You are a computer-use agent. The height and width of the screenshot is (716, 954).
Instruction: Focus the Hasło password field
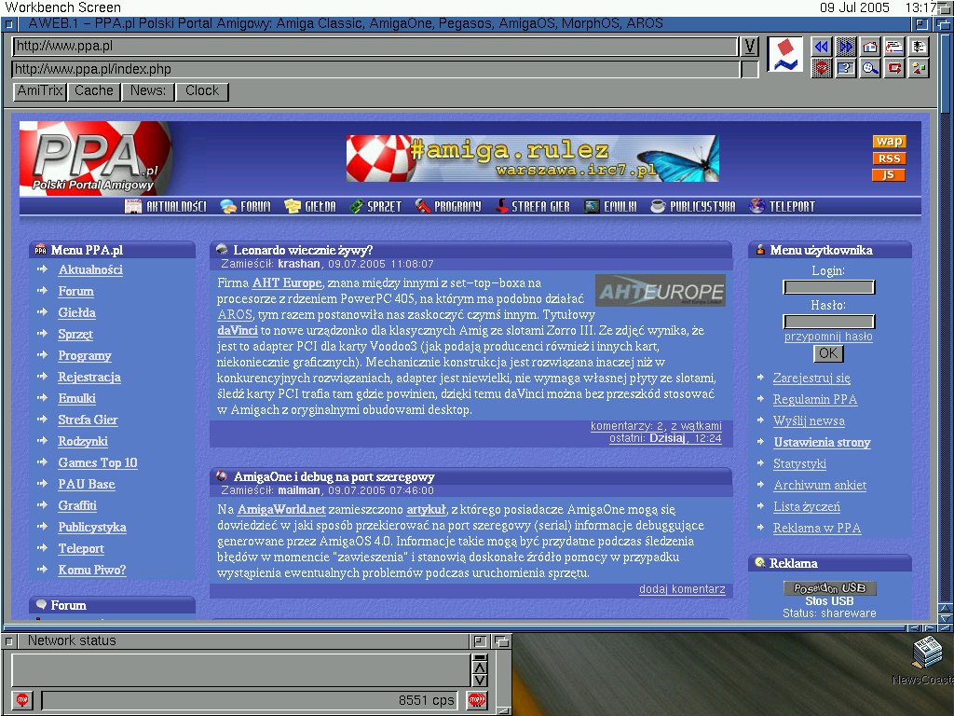point(828,322)
